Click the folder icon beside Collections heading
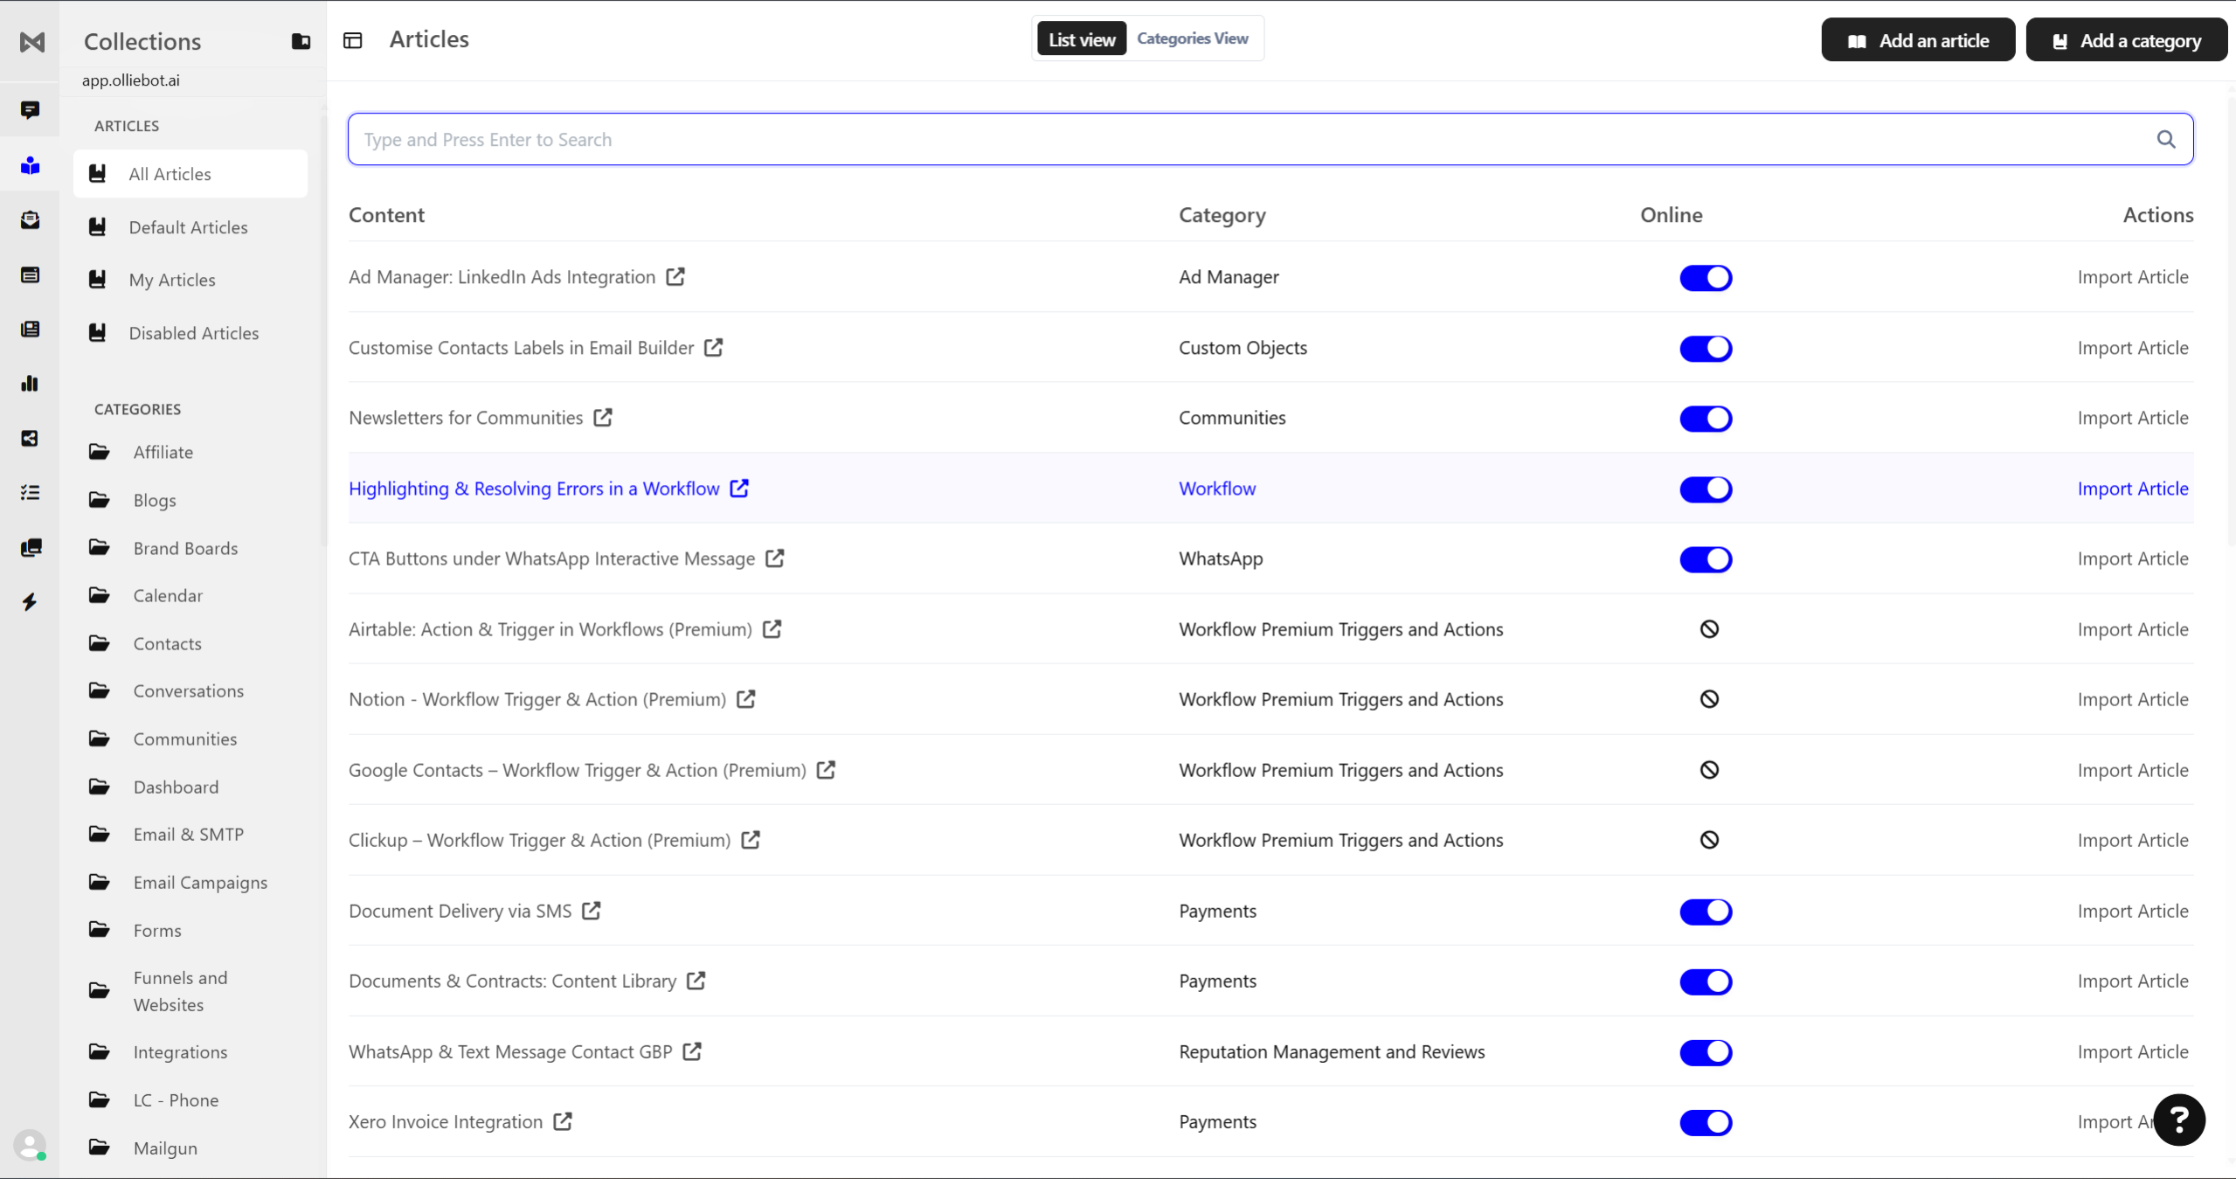This screenshot has width=2236, height=1179. pyautogui.click(x=301, y=41)
